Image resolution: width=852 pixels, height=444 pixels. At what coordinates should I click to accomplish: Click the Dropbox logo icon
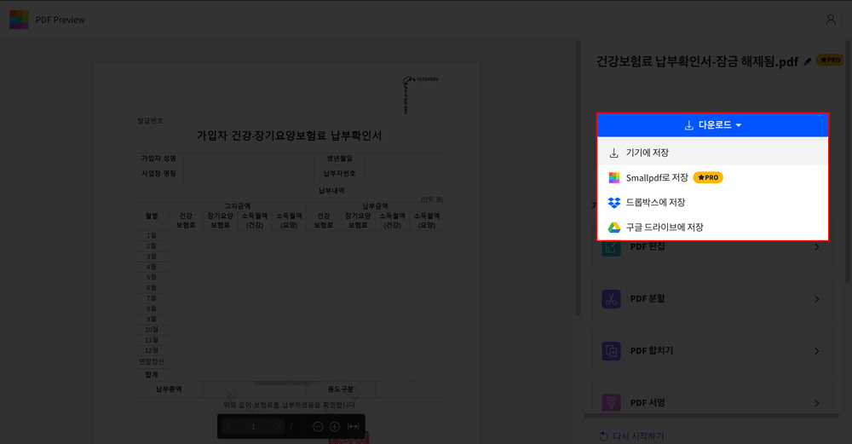[614, 203]
